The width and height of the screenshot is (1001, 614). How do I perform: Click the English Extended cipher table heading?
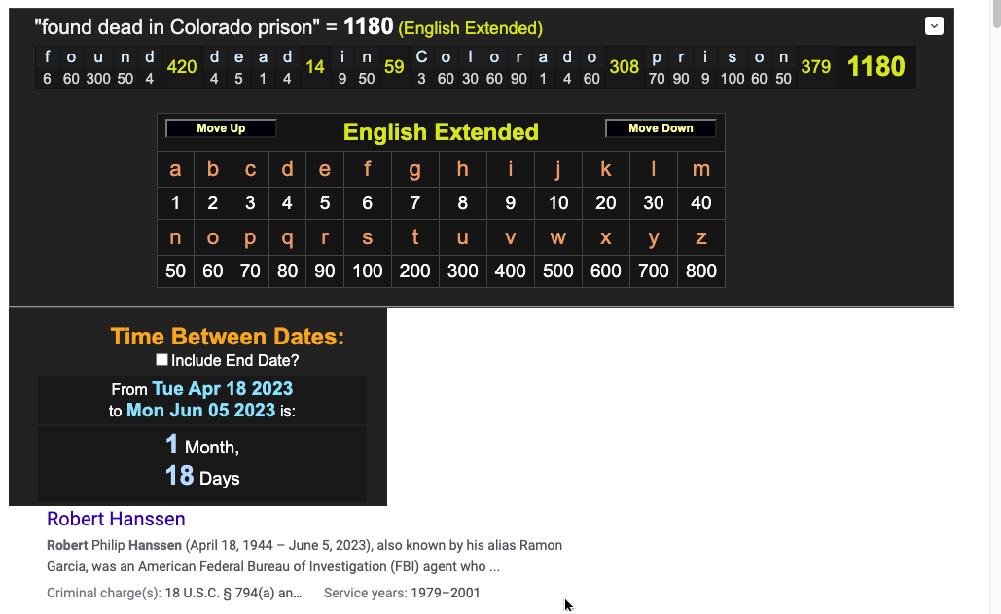[441, 132]
